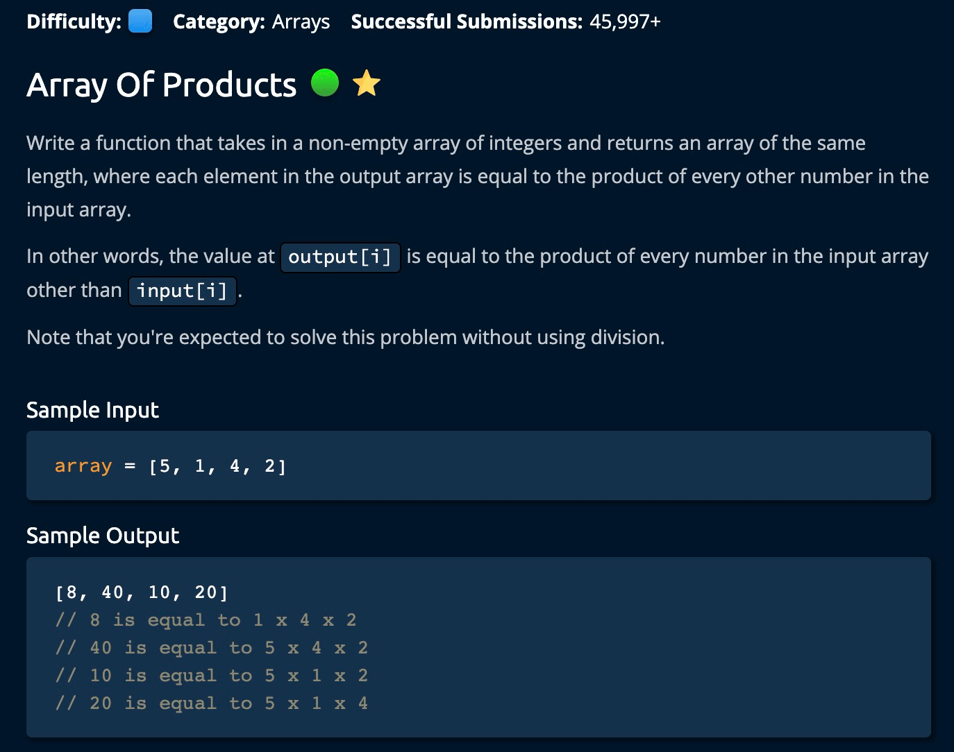Click the orange "array" variable name
Screen dimensions: 954x752
tap(83, 466)
